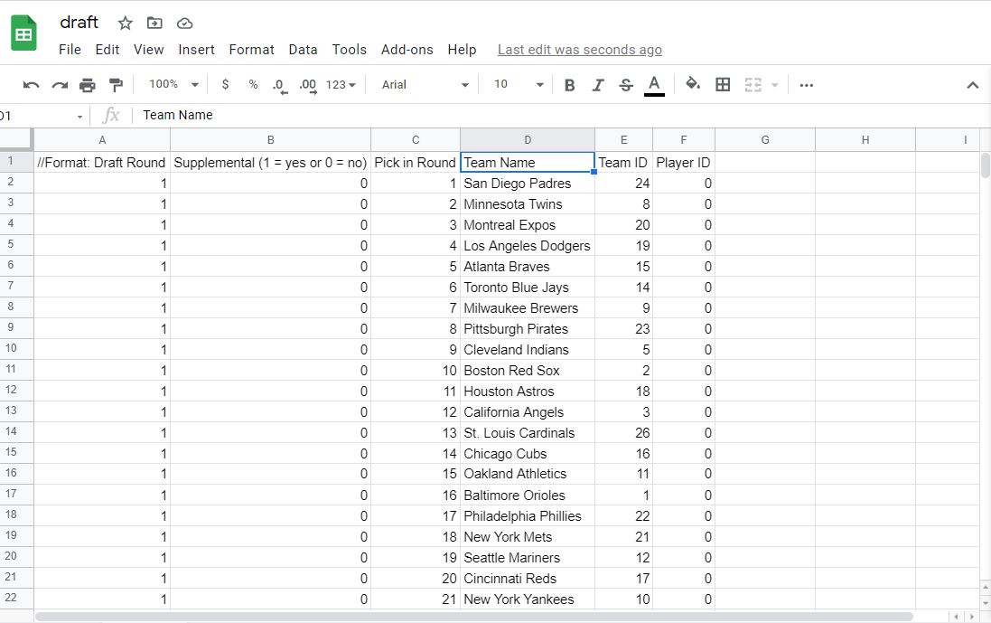This screenshot has height=623, width=991.
Task: Open the Arial font dropdown
Action: tap(425, 85)
